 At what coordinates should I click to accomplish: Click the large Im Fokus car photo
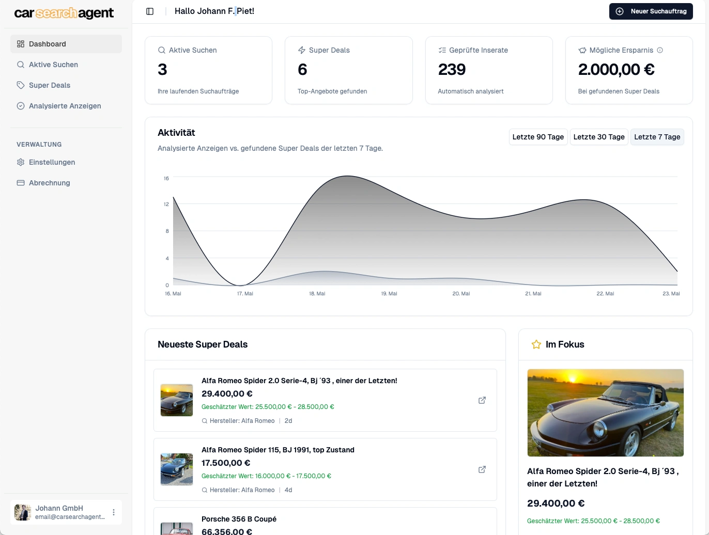click(x=606, y=413)
